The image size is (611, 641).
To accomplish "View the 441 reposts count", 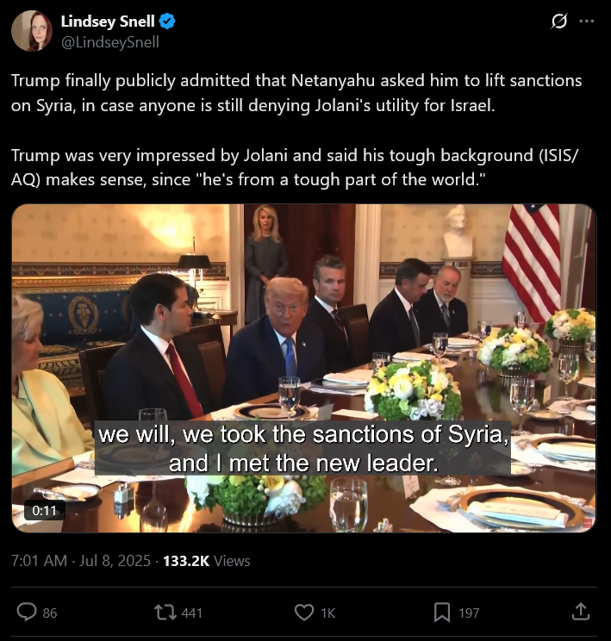I will tap(192, 613).
